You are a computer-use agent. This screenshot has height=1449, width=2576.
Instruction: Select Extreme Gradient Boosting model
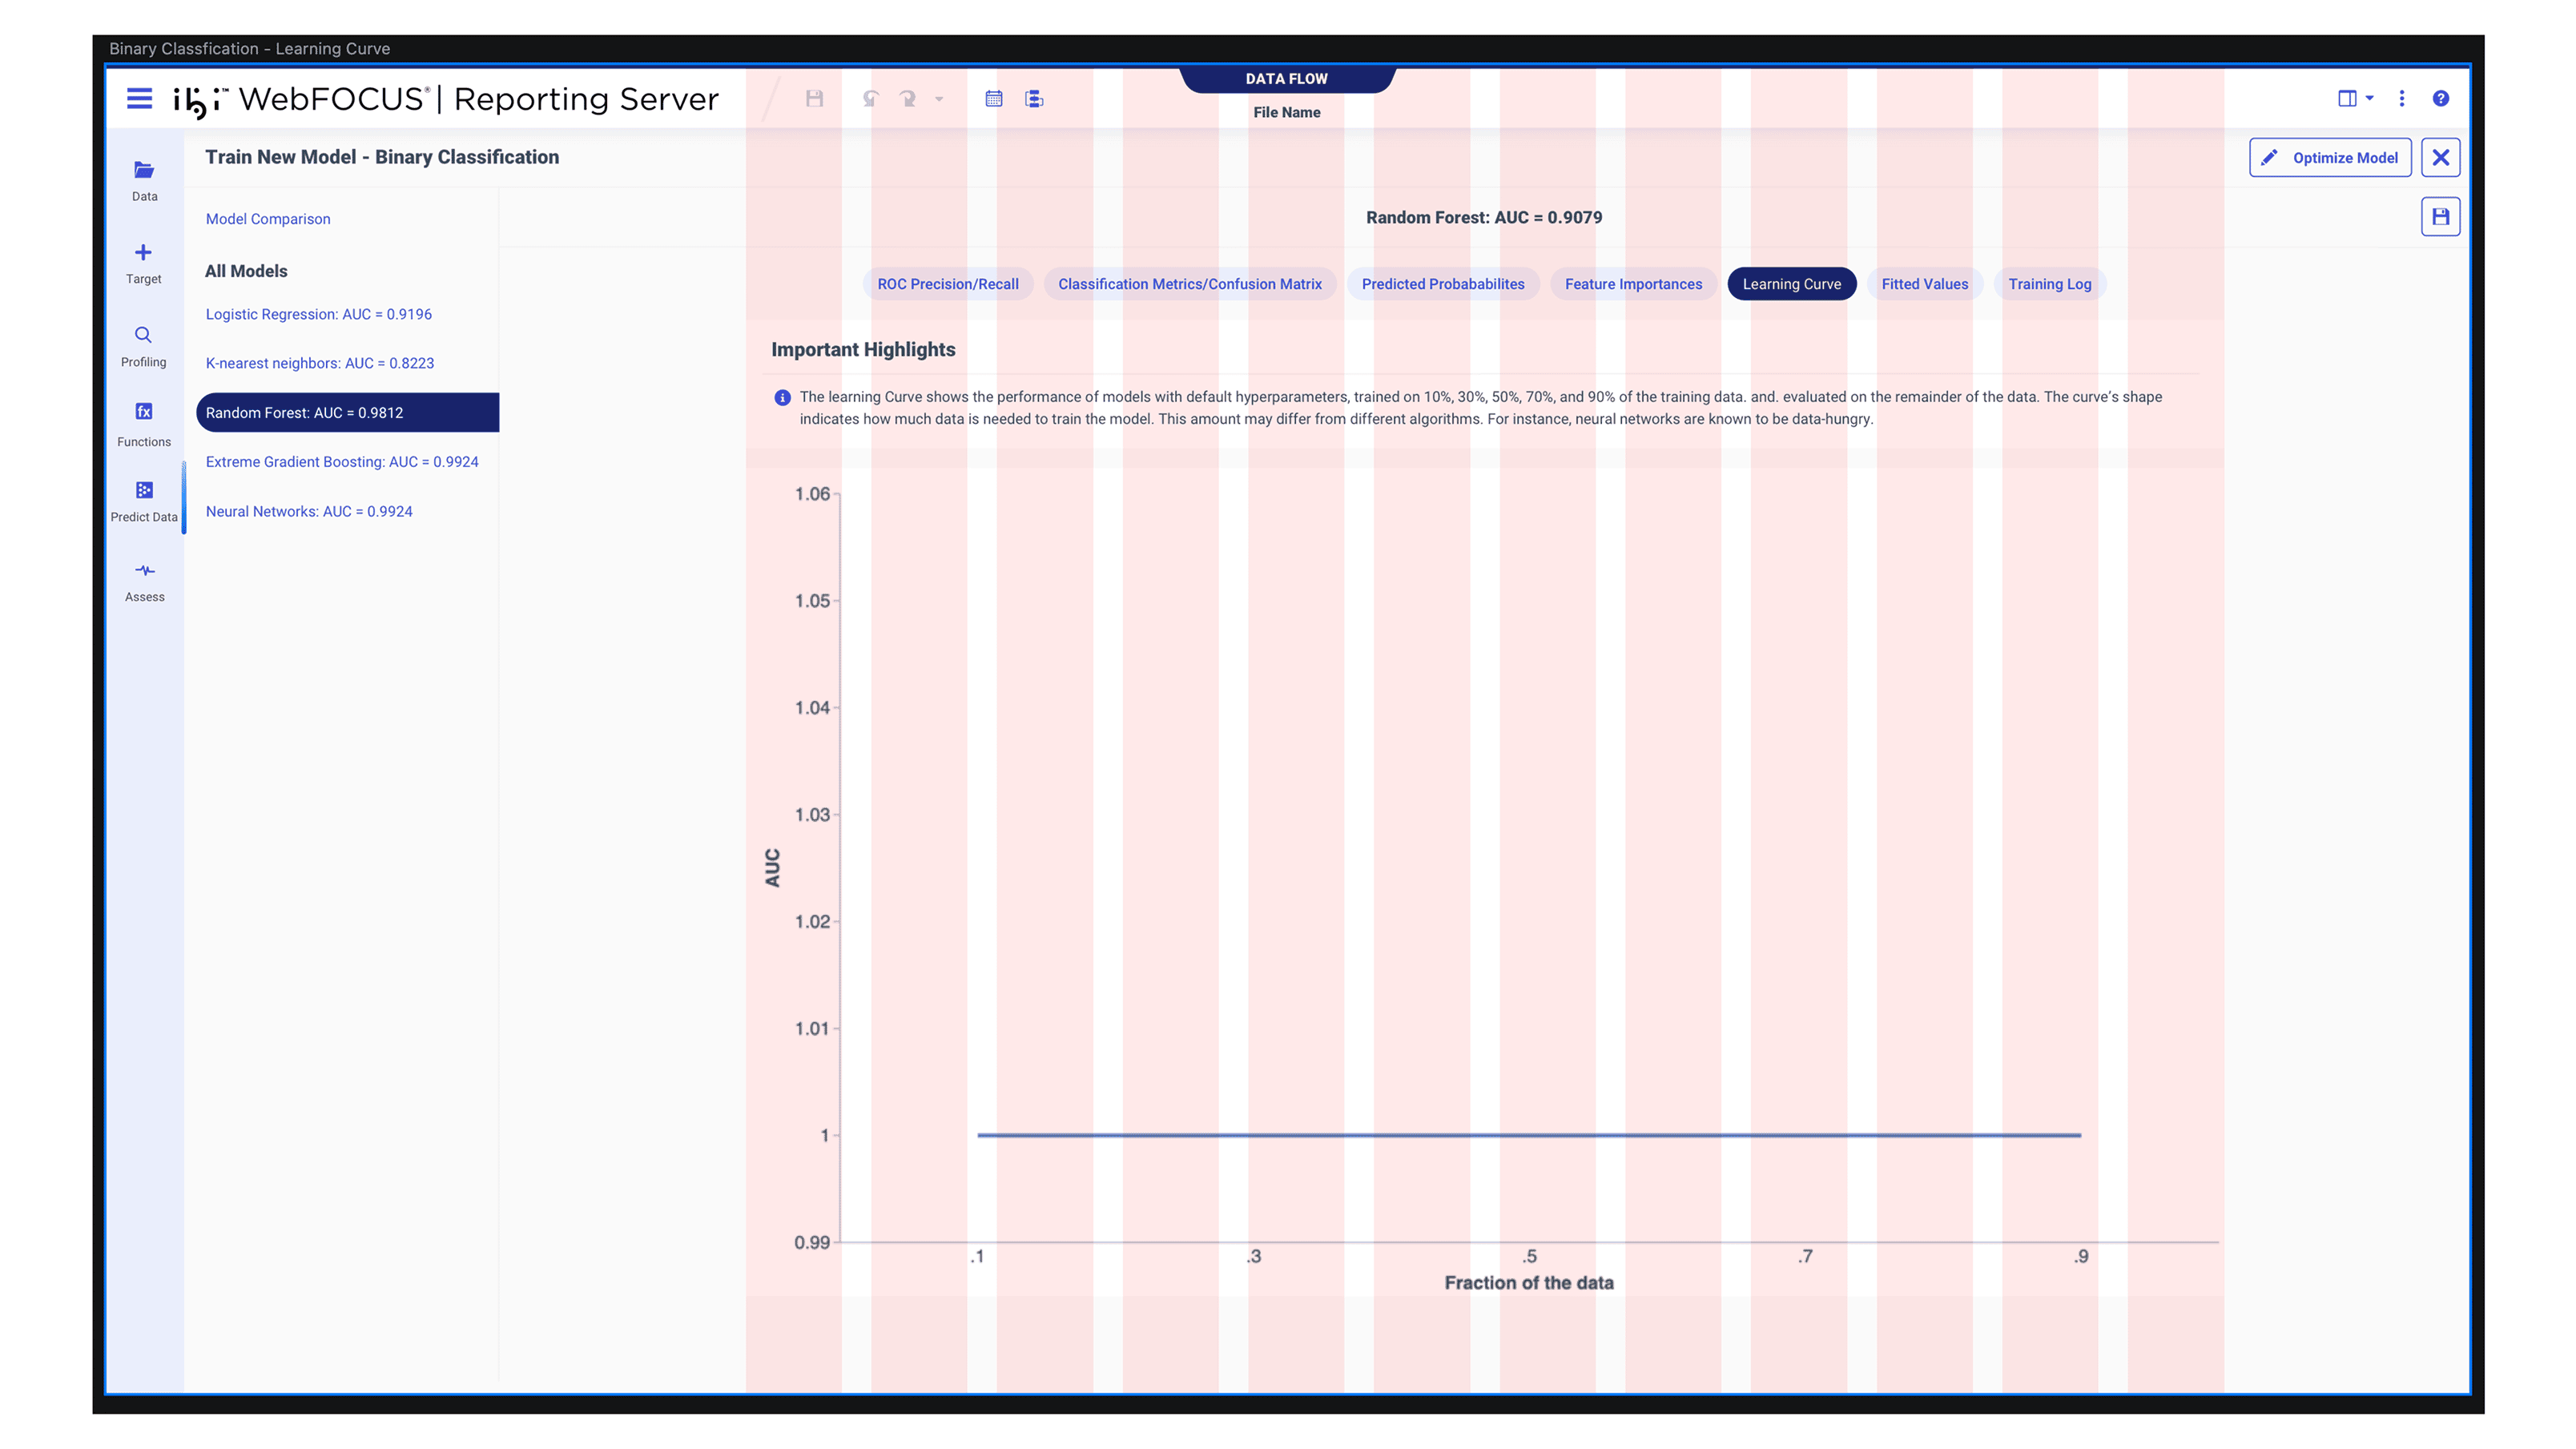click(341, 462)
